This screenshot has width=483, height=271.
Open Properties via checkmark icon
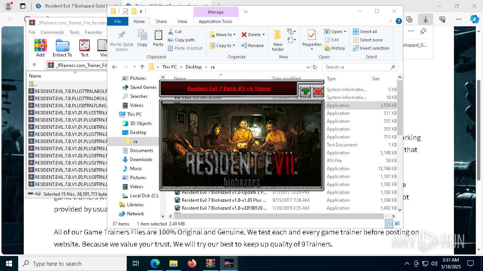point(312,35)
